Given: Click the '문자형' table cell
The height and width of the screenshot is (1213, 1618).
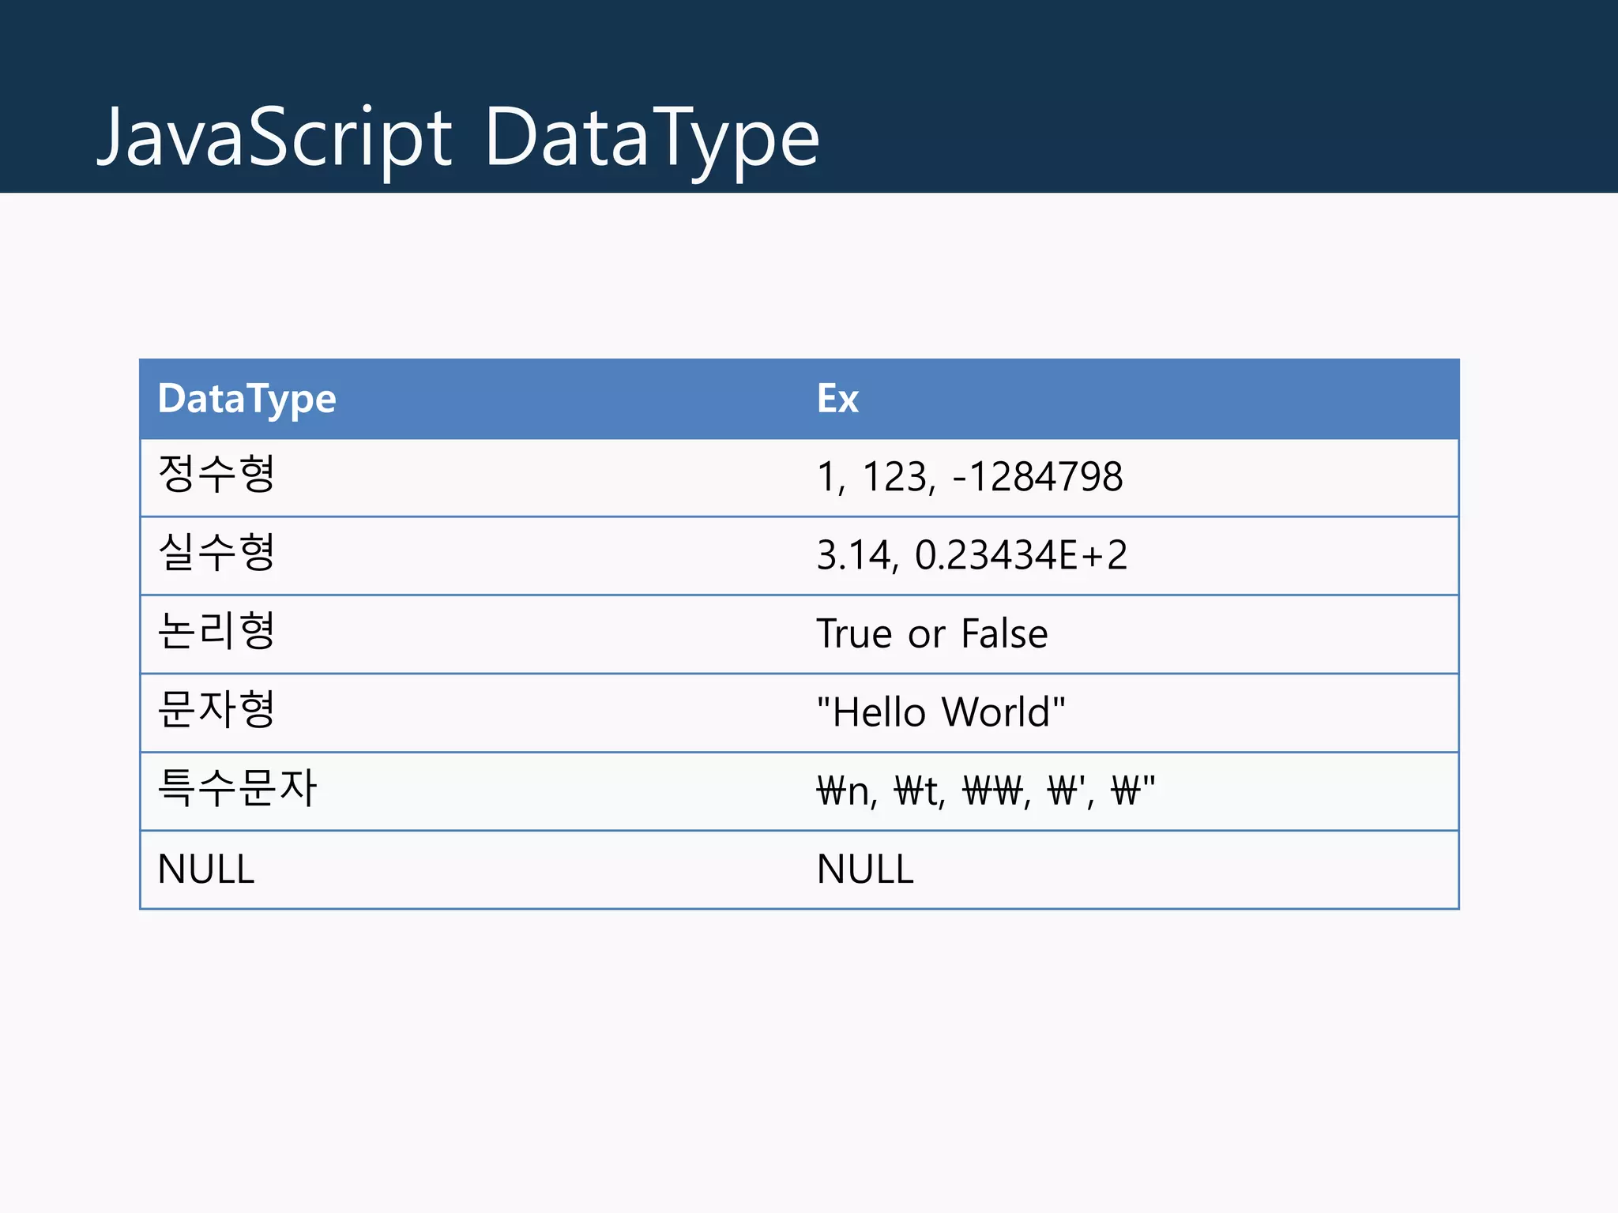Looking at the screenshot, I should (x=470, y=713).
